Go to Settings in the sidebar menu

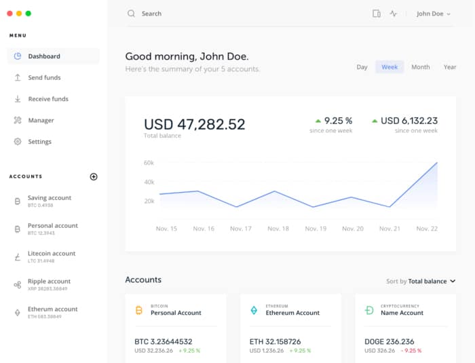[x=39, y=142]
